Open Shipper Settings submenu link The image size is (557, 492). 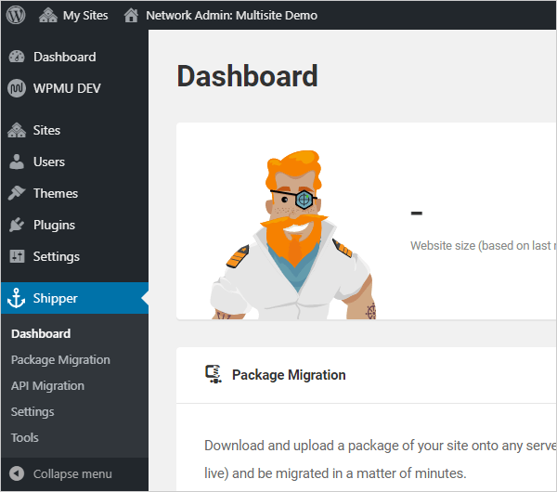click(32, 412)
